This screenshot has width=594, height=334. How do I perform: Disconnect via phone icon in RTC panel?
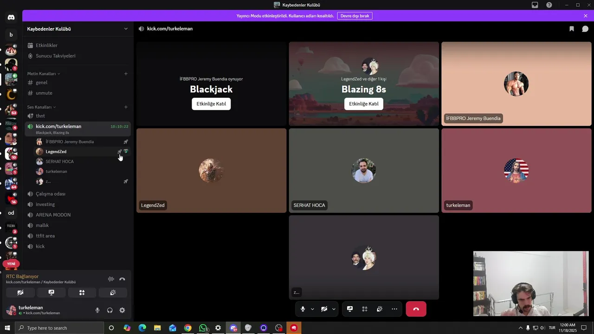point(122,279)
